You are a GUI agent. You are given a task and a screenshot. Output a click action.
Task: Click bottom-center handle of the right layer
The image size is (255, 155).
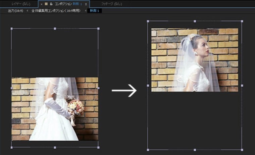coord(195,150)
